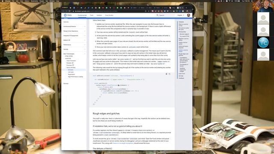Open the Bookmarks menu in menu bar

pos(34,1)
